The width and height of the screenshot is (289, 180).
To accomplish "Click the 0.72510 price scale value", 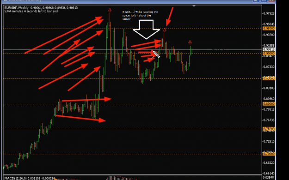I will point(269,141).
